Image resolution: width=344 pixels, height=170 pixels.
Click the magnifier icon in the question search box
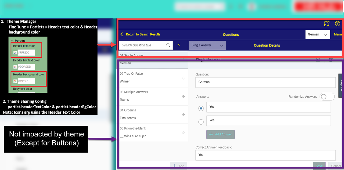pyautogui.click(x=168, y=45)
